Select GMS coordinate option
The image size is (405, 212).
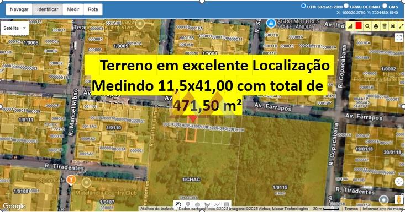pos(385,6)
